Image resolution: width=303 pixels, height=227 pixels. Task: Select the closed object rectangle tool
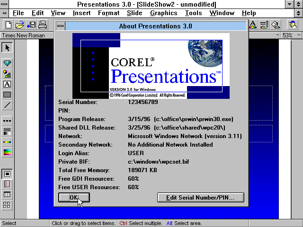[x=7, y=95]
